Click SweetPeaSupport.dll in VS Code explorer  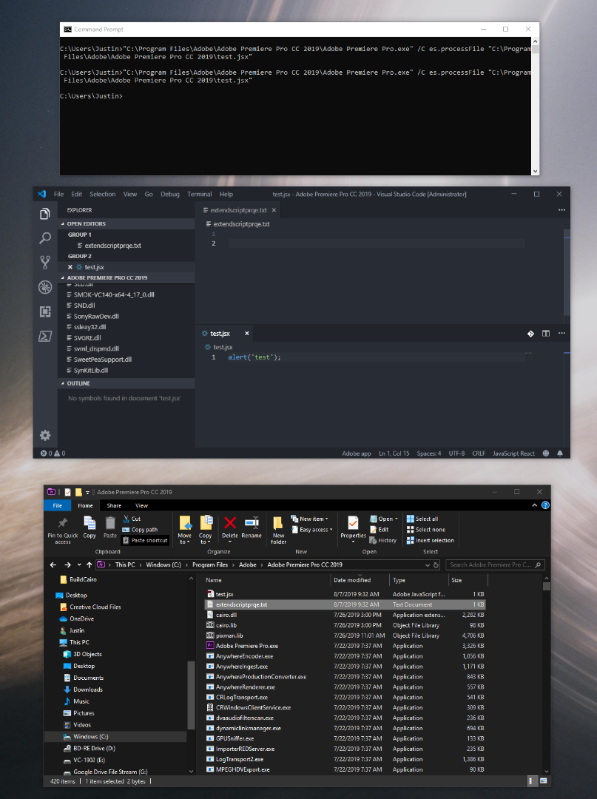102,360
